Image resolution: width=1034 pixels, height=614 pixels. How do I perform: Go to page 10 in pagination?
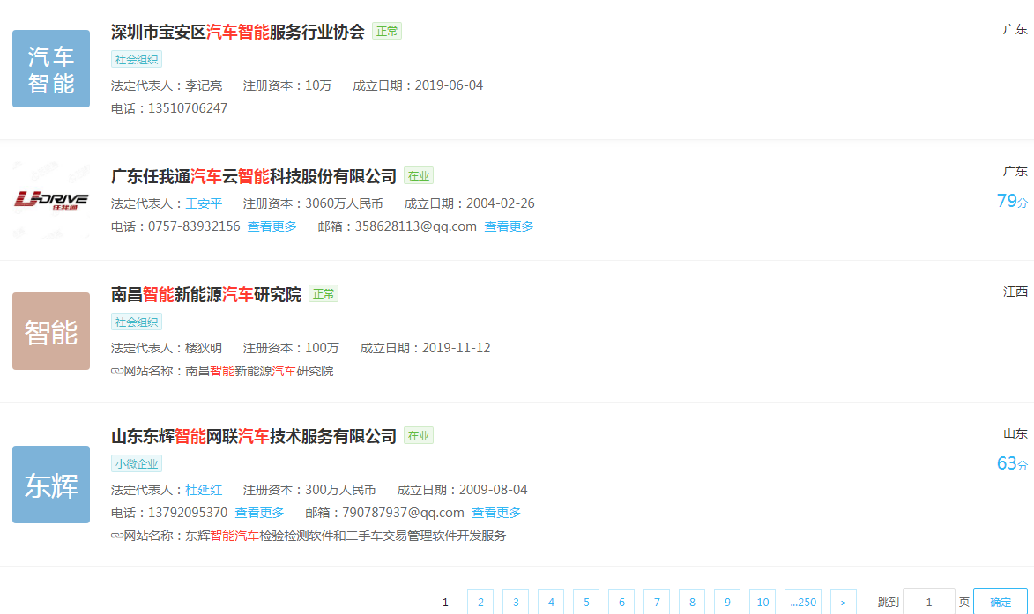pyautogui.click(x=762, y=603)
